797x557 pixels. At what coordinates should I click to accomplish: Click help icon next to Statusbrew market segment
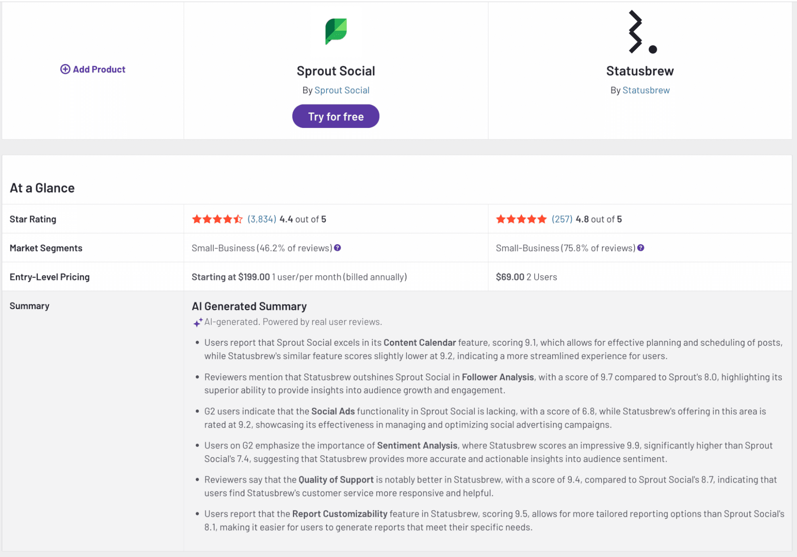tap(641, 248)
